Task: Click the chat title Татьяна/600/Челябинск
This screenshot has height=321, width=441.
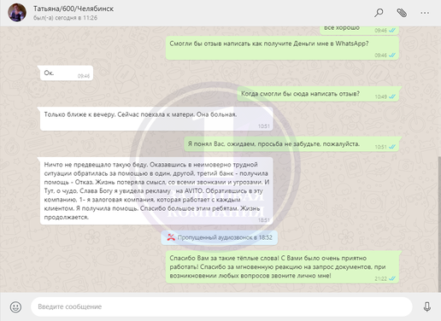Action: click(x=73, y=9)
